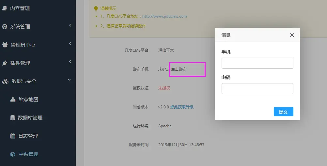This screenshot has height=166, width=327.
Task: Click the database icon beside 数据库管理
Action: (x=13, y=118)
